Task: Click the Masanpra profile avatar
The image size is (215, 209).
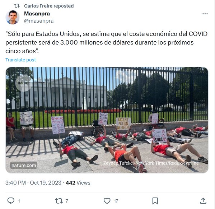Action: click(13, 17)
